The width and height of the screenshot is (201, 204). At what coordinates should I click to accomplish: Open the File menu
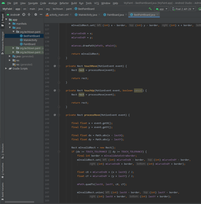coord(9,3)
